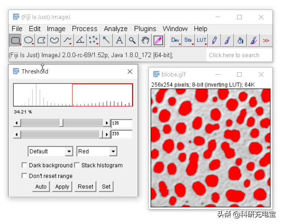Activate the Freehand selection tool
This screenshot has width=282, height=224.
point(55,40)
